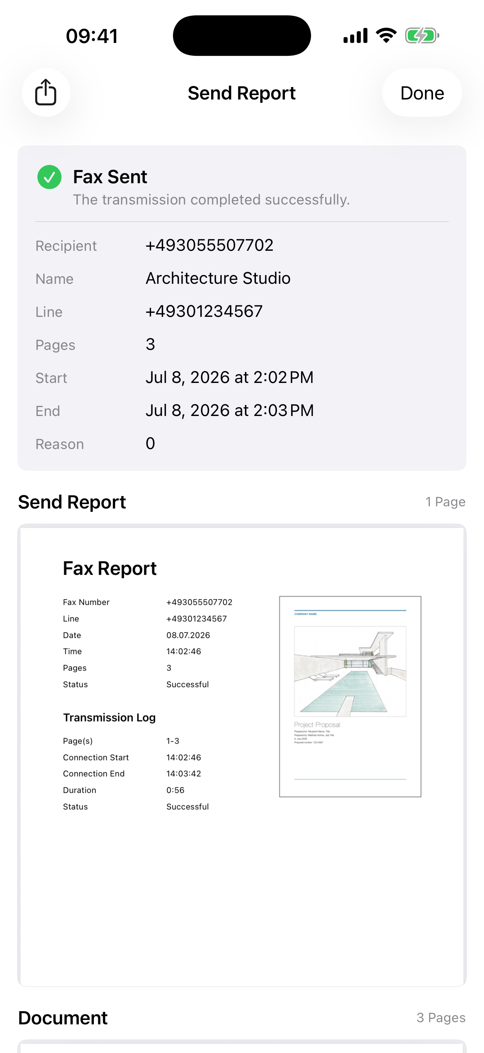Open the Fax Report page preview
The height and width of the screenshot is (1053, 484).
[242, 755]
